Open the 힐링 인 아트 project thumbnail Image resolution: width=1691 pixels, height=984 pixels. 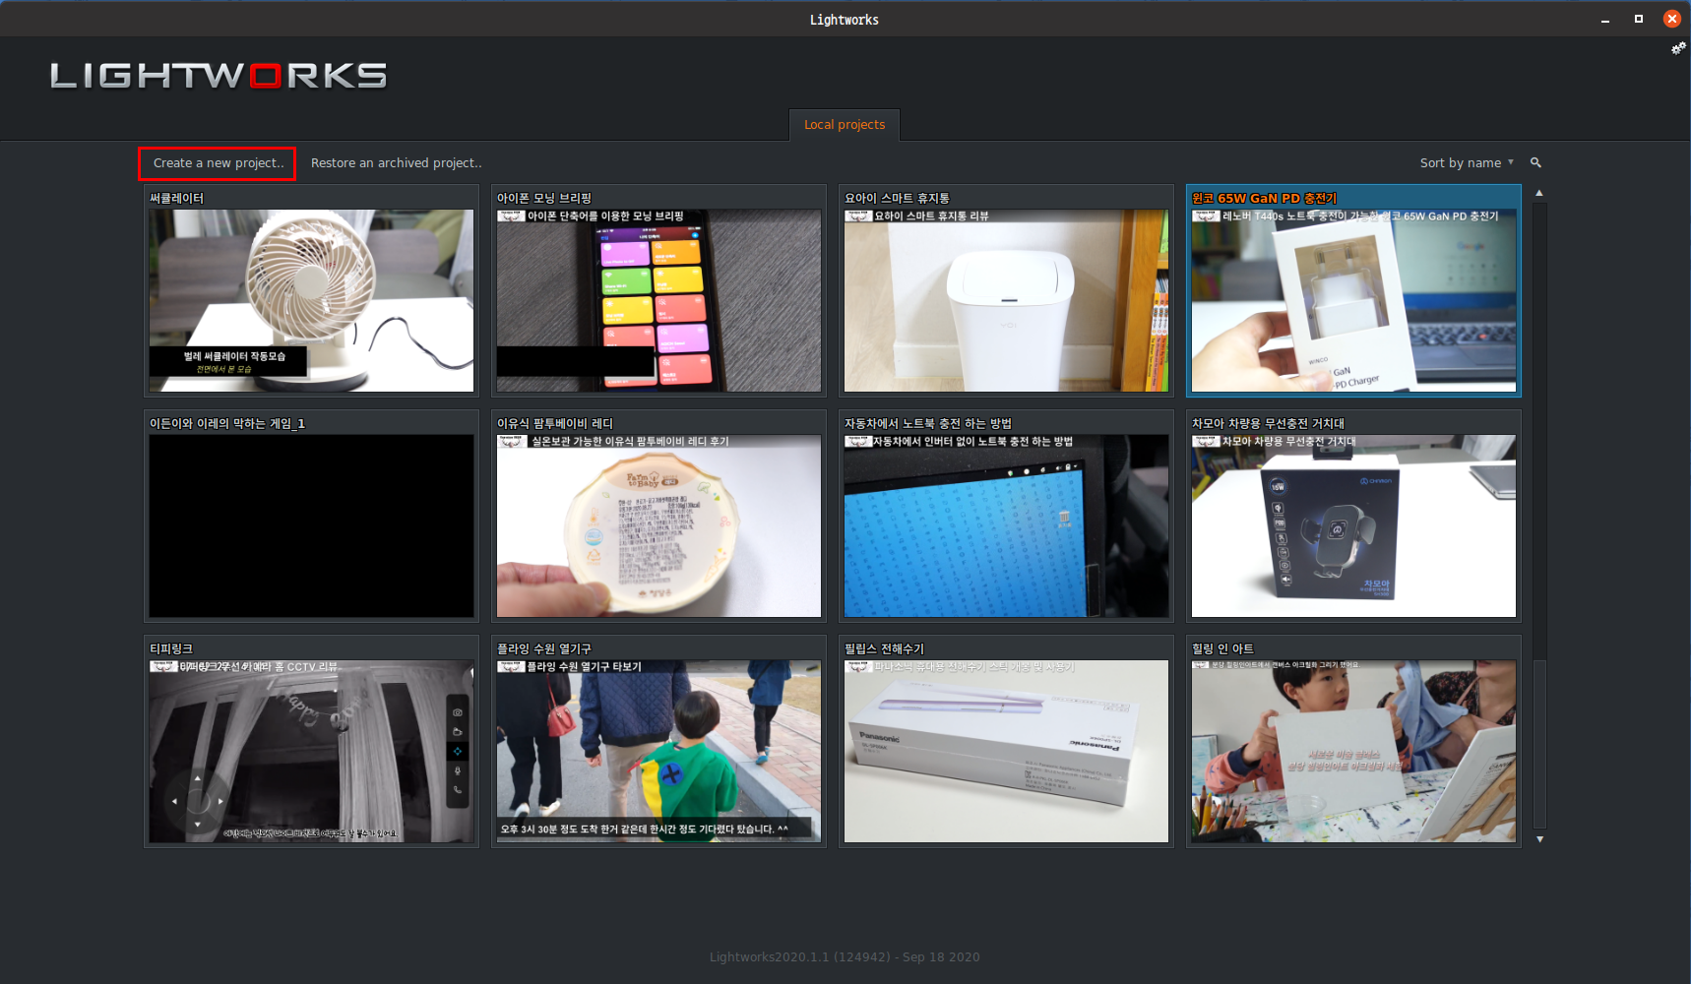[1353, 751]
